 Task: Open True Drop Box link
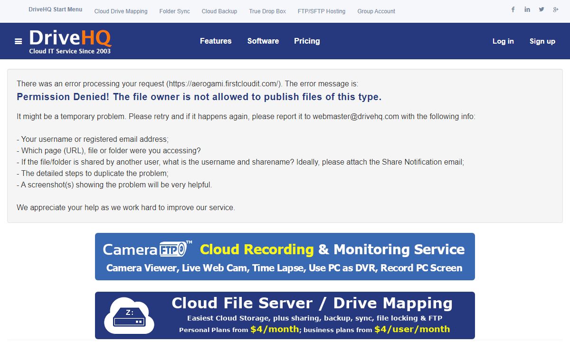[x=267, y=11]
